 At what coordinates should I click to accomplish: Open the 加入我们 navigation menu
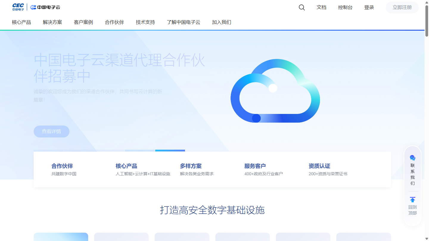coord(222,22)
